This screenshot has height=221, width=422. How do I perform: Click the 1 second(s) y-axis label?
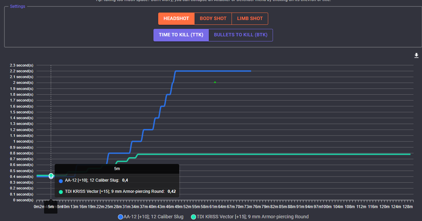coord(23,141)
